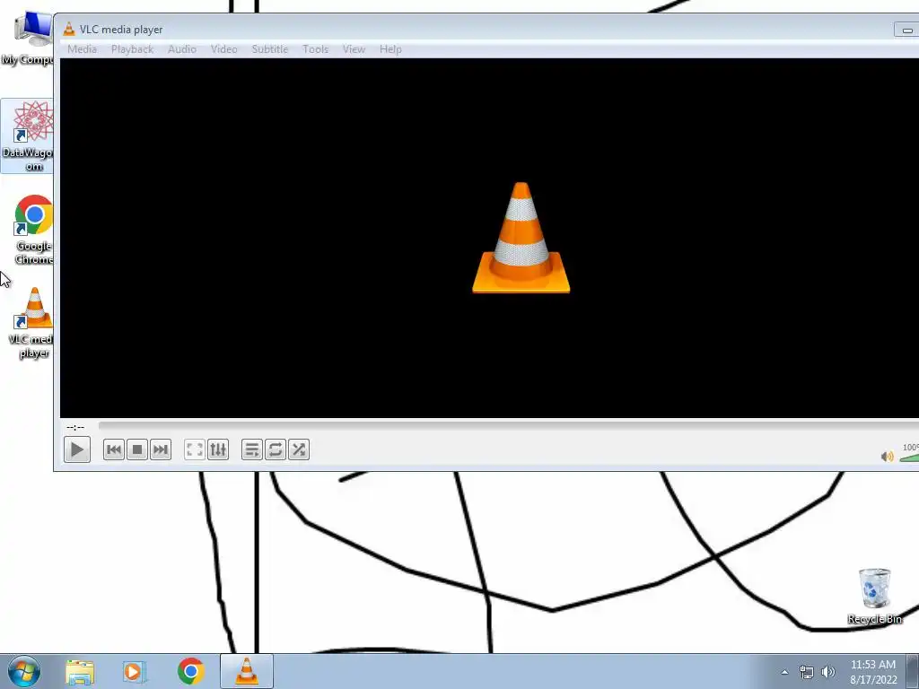Stop playback in VLC

click(137, 450)
